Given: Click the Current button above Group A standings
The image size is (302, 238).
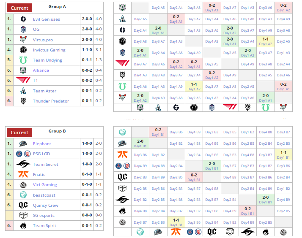Looking at the screenshot, I should 19,8.
